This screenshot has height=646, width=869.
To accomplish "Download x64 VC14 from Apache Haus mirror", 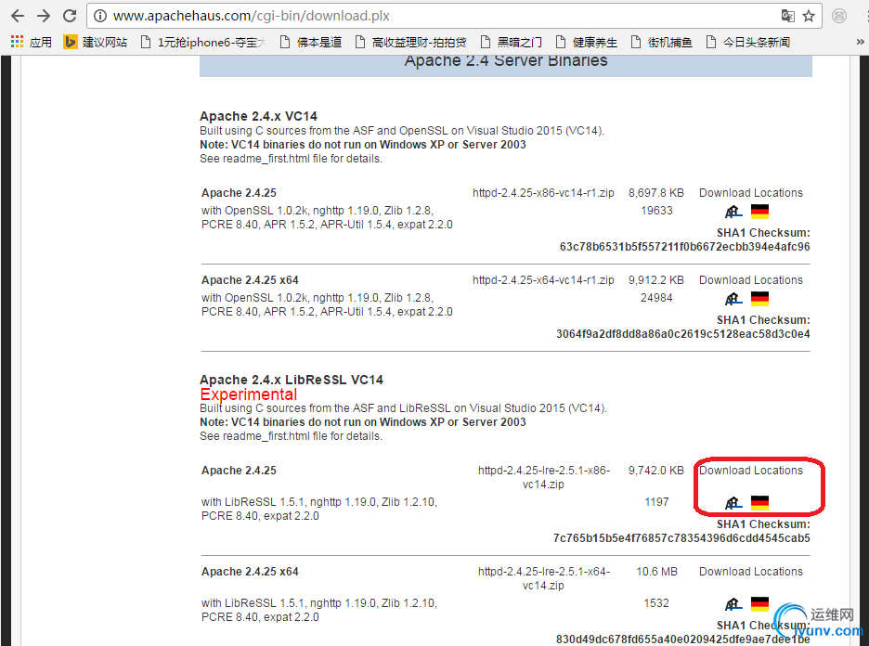I will (x=733, y=299).
